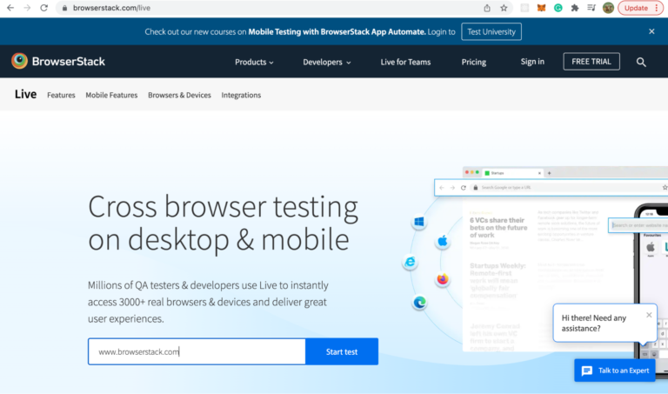
Task: Click the Start test button
Action: tap(342, 351)
